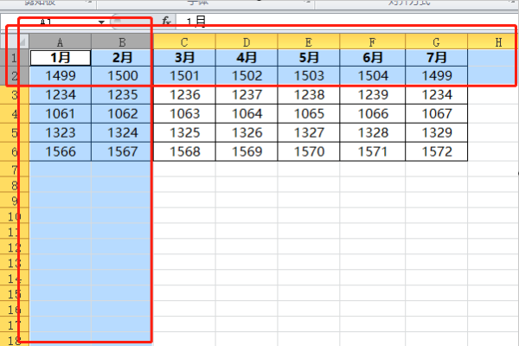
Task: Click cell containing 1325
Action: click(184, 132)
